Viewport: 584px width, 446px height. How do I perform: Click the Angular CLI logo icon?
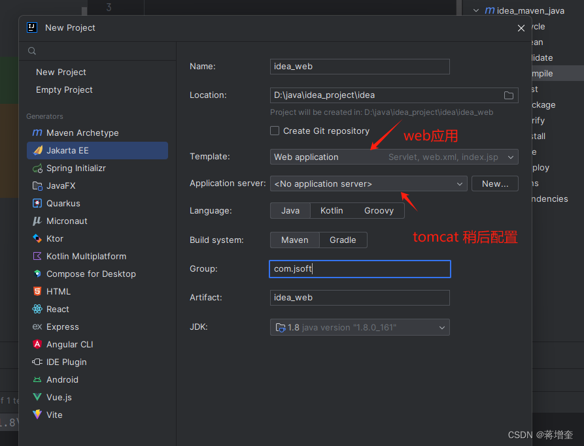point(37,344)
